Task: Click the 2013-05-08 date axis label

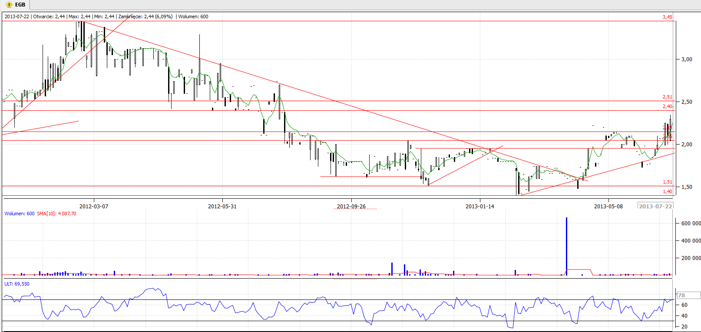Action: pyautogui.click(x=608, y=206)
